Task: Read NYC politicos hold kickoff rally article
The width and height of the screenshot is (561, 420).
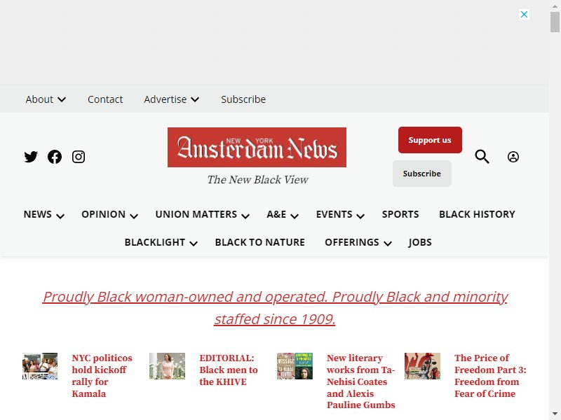Action: tap(102, 376)
